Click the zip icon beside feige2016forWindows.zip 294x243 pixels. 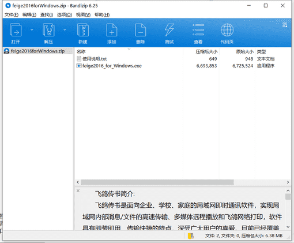coord(7,51)
